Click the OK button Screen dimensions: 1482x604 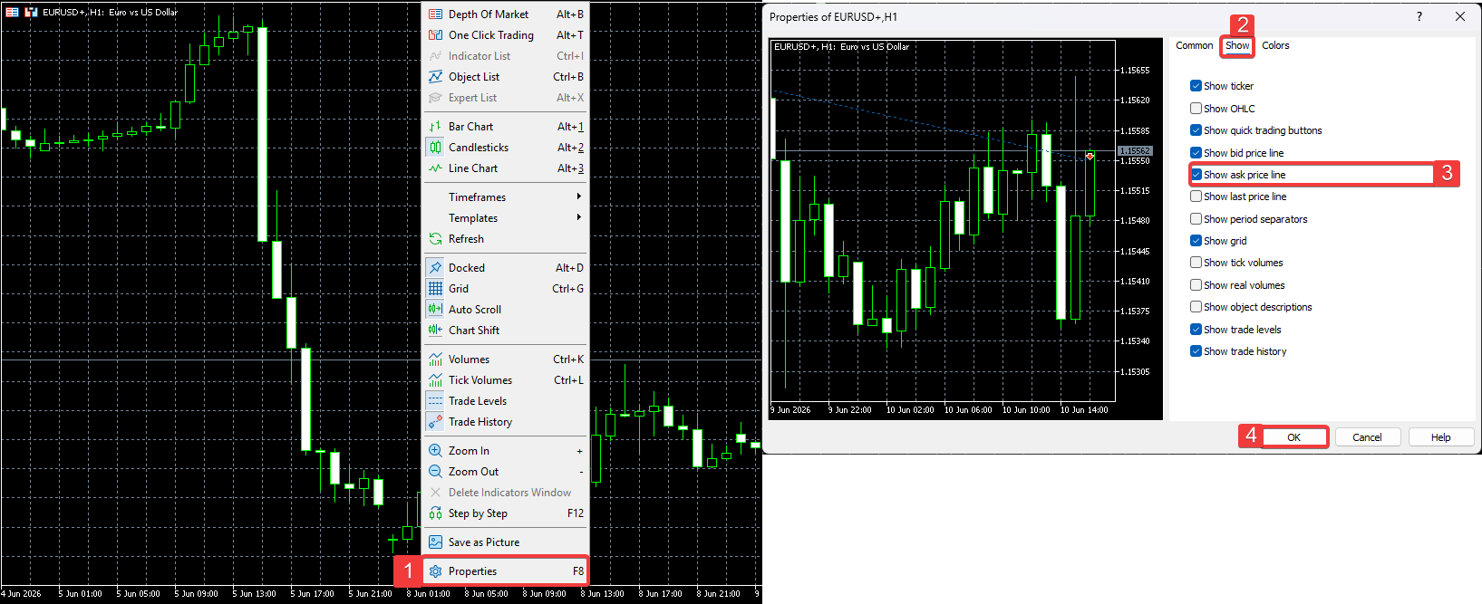point(1293,437)
